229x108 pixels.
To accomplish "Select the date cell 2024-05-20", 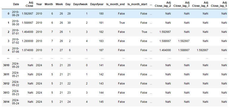I will tap(16, 65).
